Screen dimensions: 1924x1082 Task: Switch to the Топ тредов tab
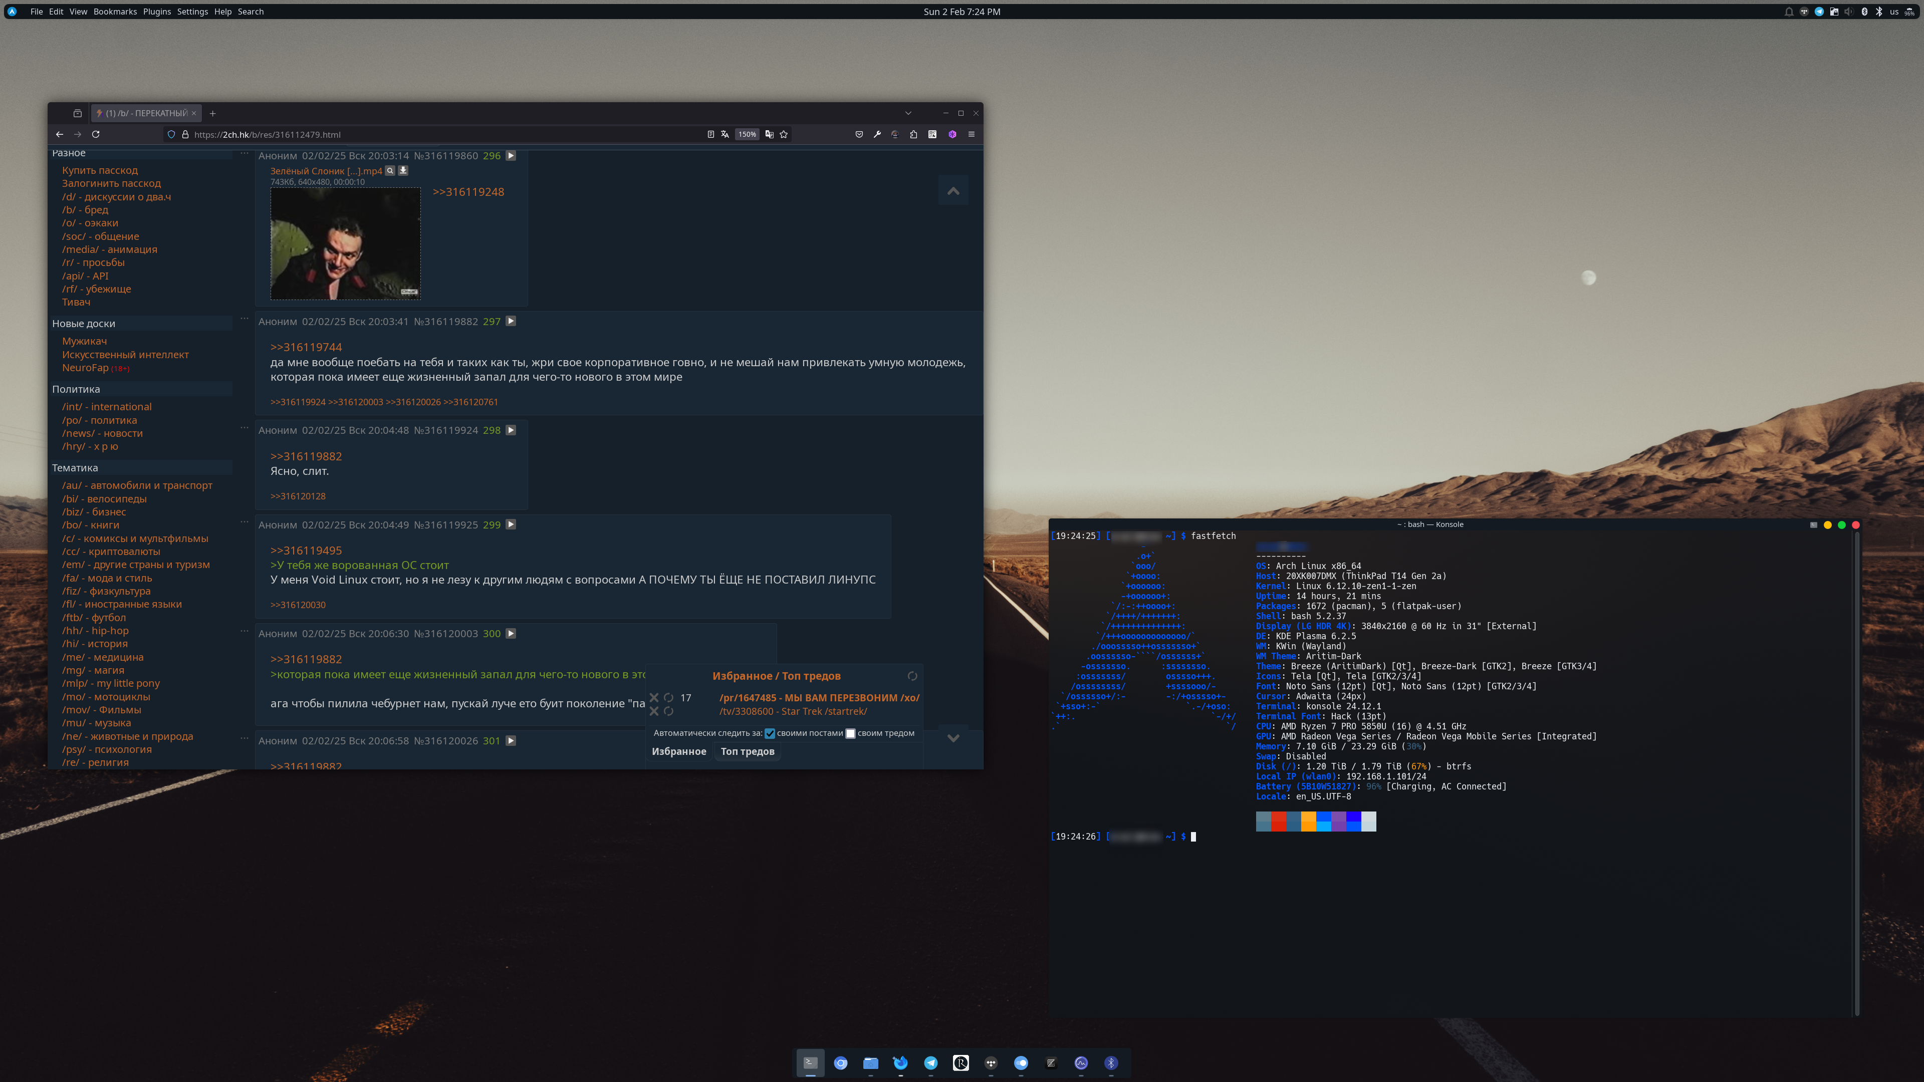[748, 751]
